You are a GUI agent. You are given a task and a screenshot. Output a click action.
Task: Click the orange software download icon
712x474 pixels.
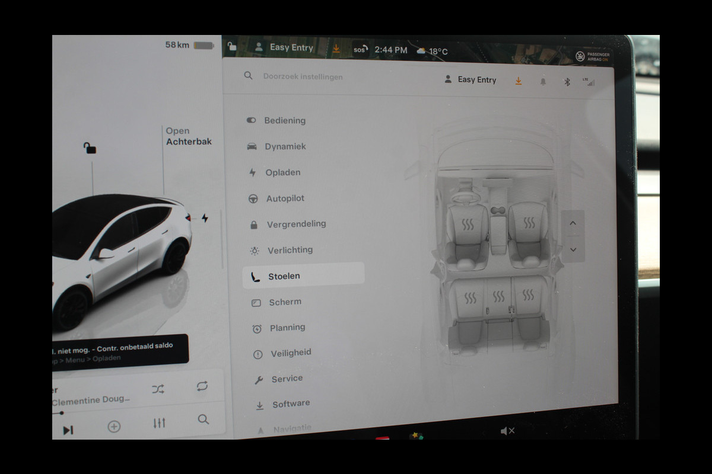click(x=519, y=81)
